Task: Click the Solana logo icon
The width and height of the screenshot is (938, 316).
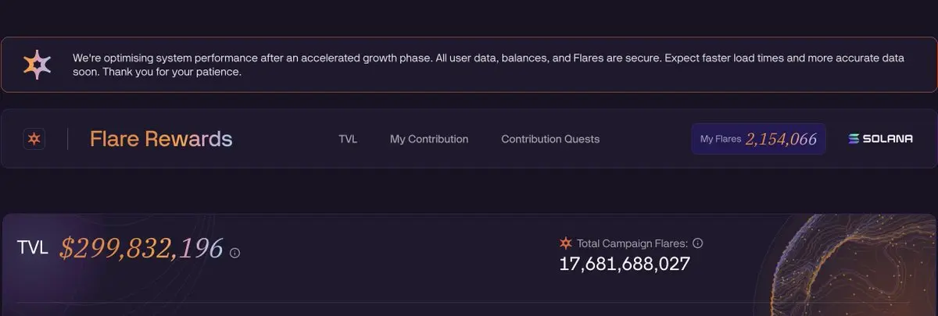Action: click(x=854, y=139)
